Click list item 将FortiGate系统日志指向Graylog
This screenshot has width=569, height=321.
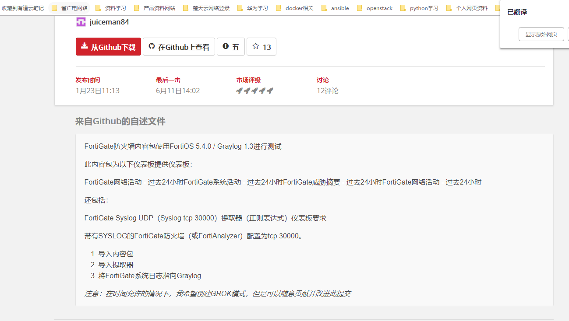tap(150, 276)
